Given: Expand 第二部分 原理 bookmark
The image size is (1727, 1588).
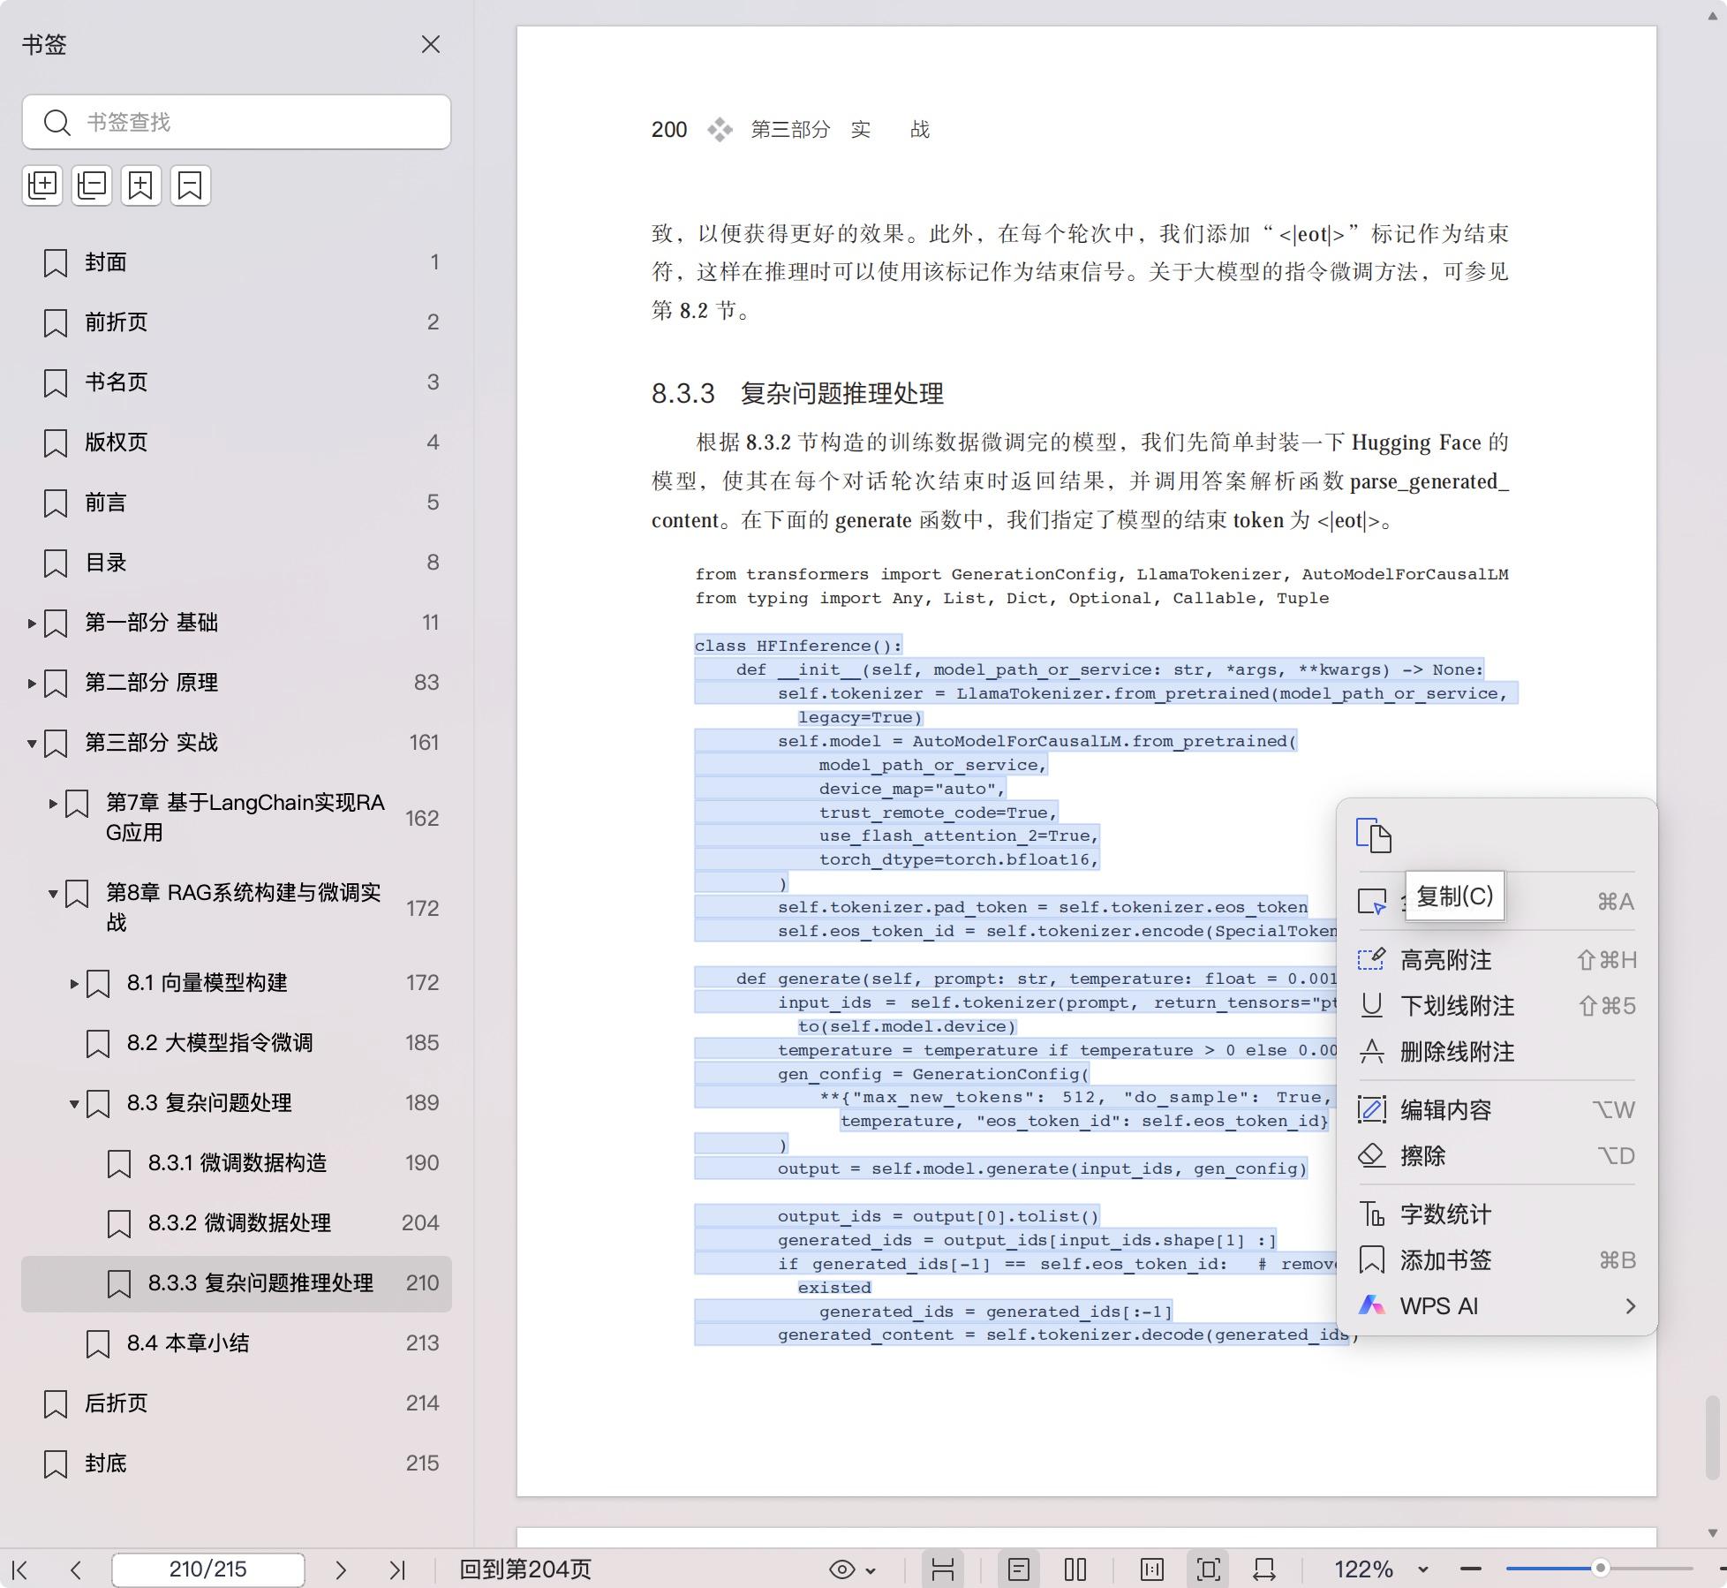Looking at the screenshot, I should tap(32, 684).
